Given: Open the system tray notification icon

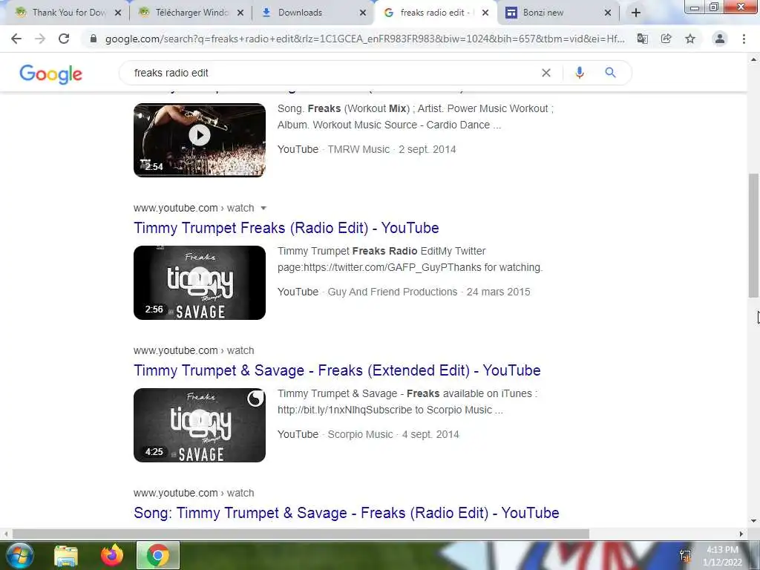Looking at the screenshot, I should click(x=685, y=556).
